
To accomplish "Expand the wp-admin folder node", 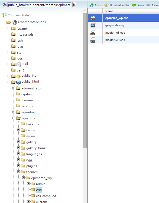I will coord(14,112).
